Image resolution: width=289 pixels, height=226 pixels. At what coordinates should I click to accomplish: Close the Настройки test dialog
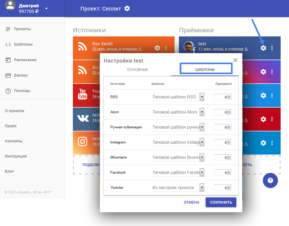235,60
